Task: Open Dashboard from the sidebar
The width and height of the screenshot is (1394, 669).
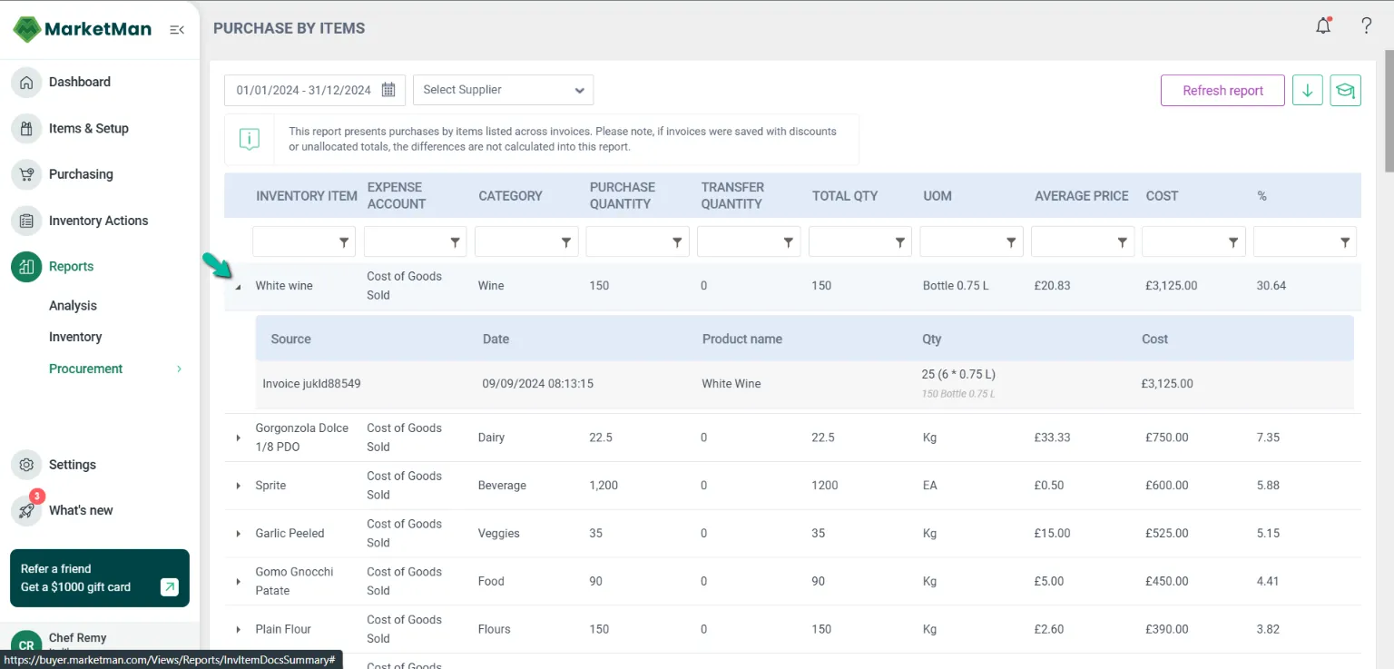Action: 79,82
